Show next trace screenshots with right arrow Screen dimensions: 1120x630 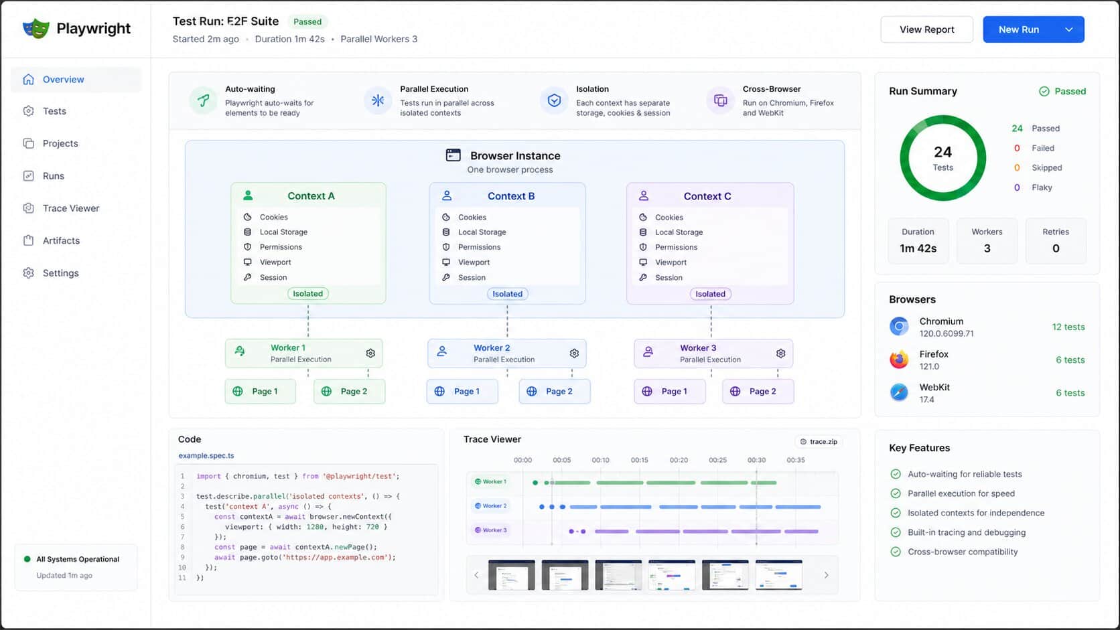tap(826, 575)
